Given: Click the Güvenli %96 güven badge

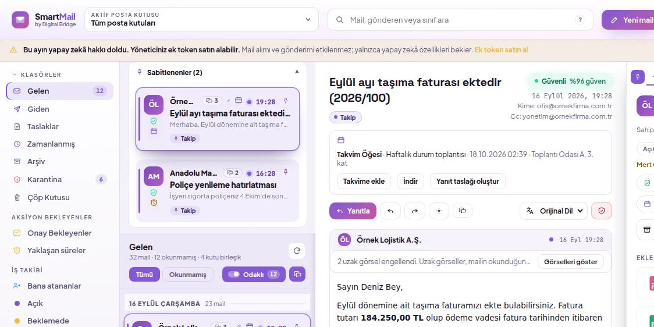Looking at the screenshot, I should click(x=570, y=81).
